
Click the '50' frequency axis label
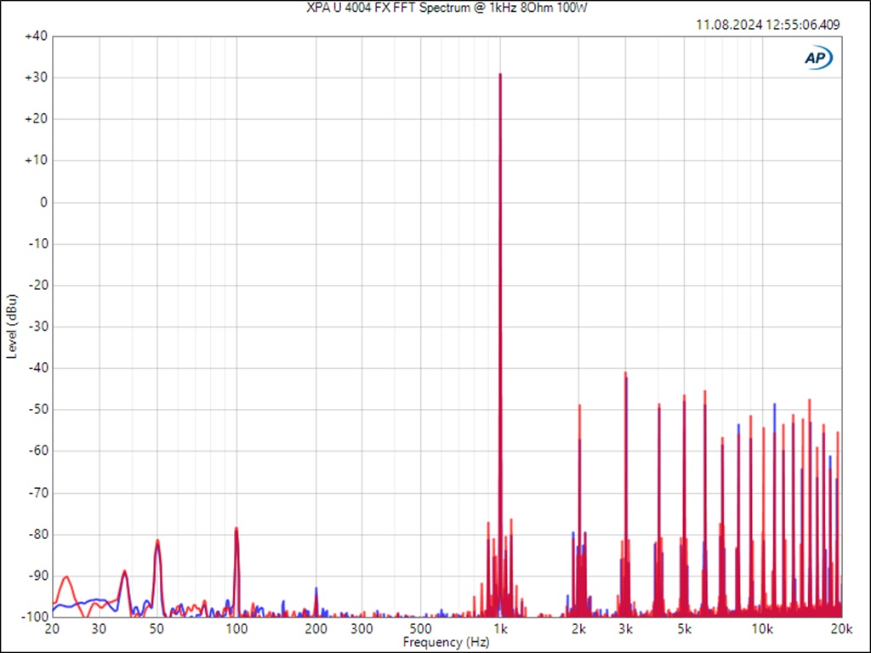157,629
